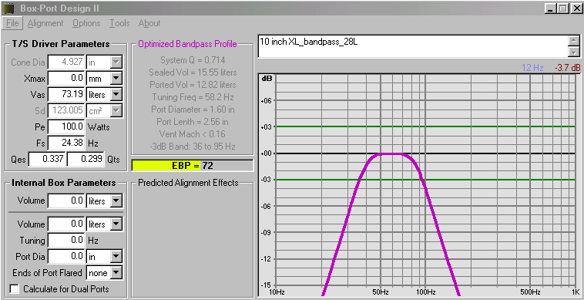The height and width of the screenshot is (300, 584).
Task: Click the description box scroll up arrow
Action: (x=575, y=41)
